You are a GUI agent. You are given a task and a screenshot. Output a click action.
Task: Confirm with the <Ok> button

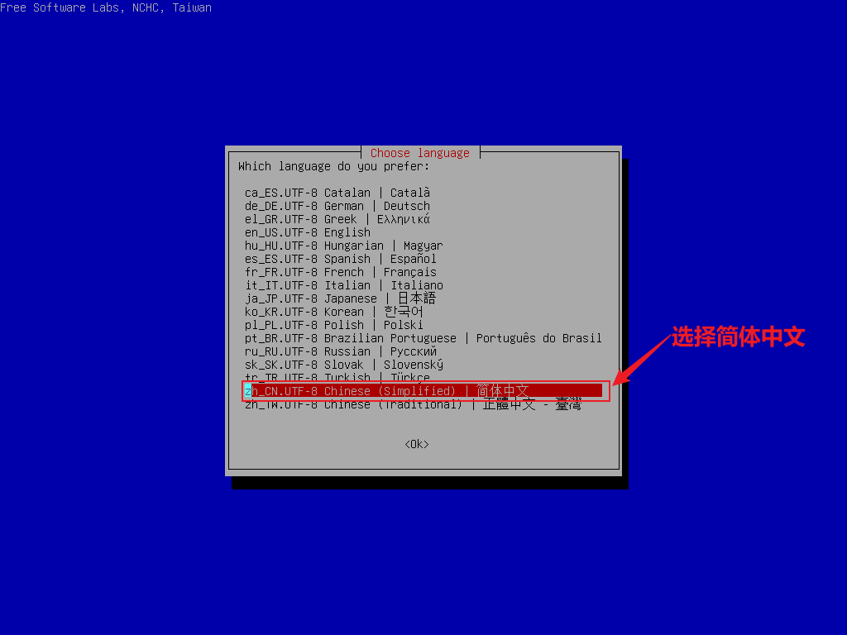click(417, 444)
